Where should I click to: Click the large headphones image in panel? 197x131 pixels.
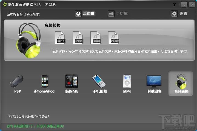pos(28,41)
